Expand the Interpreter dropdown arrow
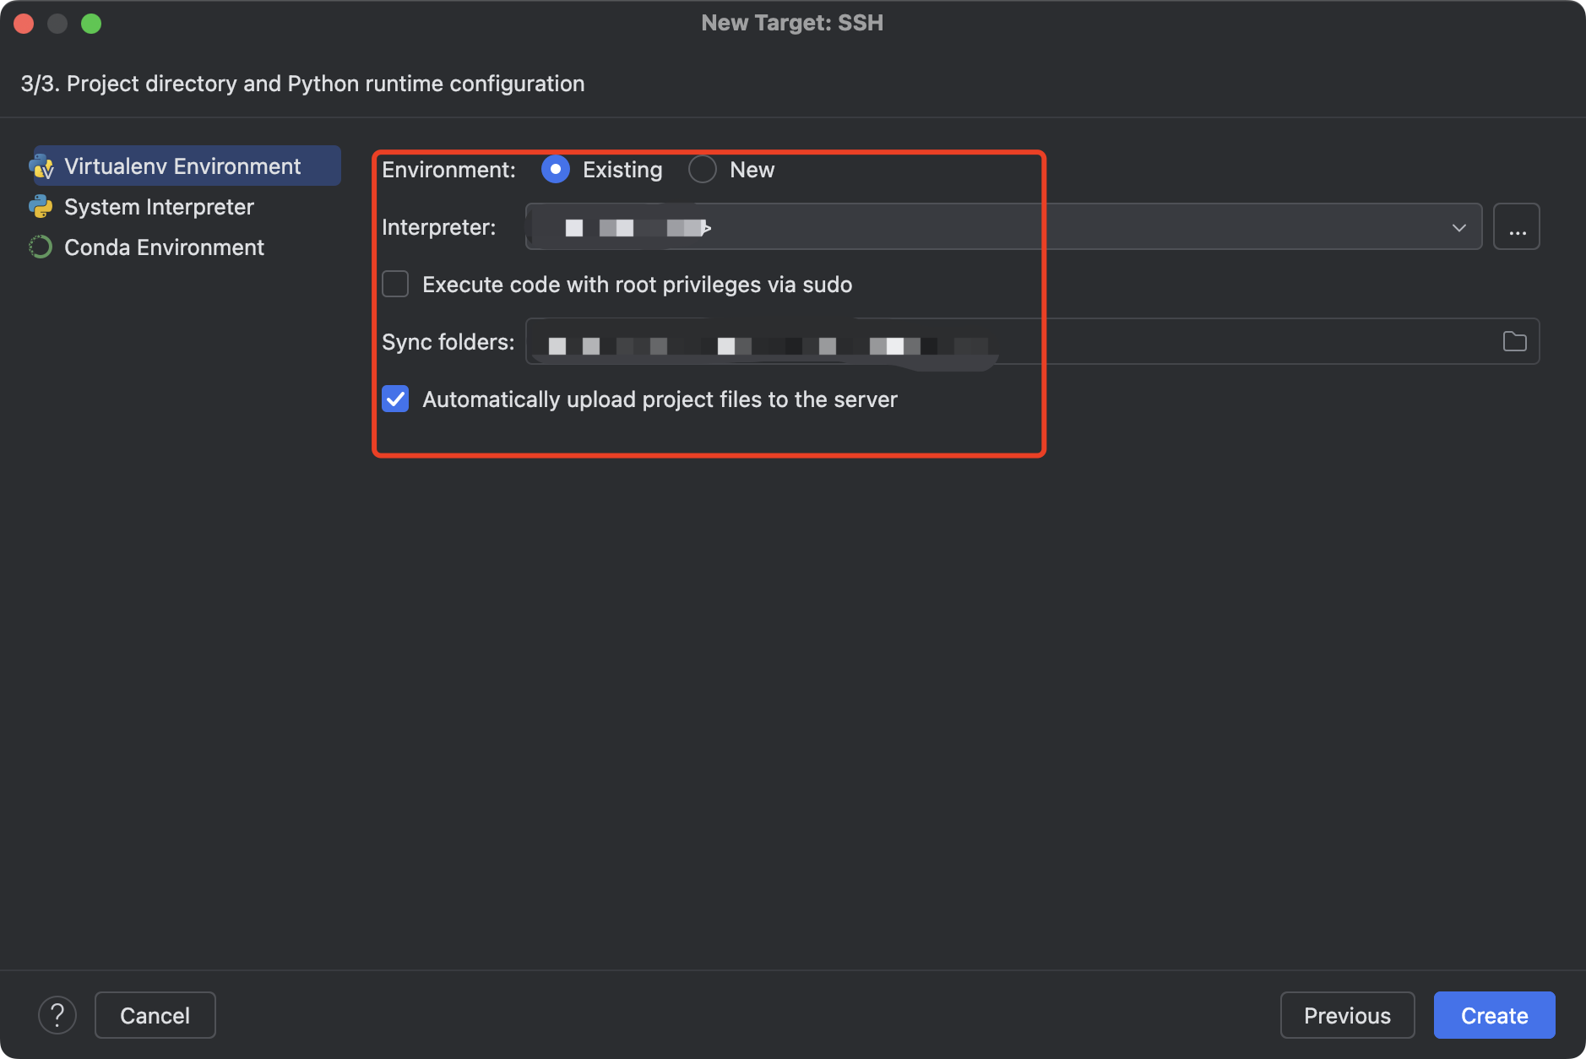The width and height of the screenshot is (1586, 1059). 1458,227
